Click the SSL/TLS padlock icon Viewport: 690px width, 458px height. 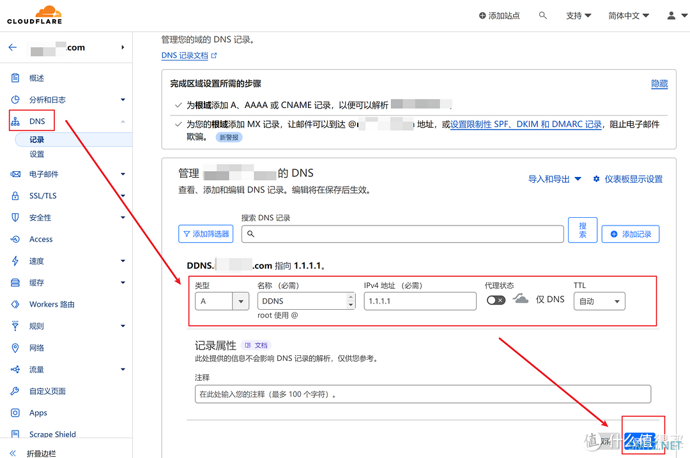(15, 195)
